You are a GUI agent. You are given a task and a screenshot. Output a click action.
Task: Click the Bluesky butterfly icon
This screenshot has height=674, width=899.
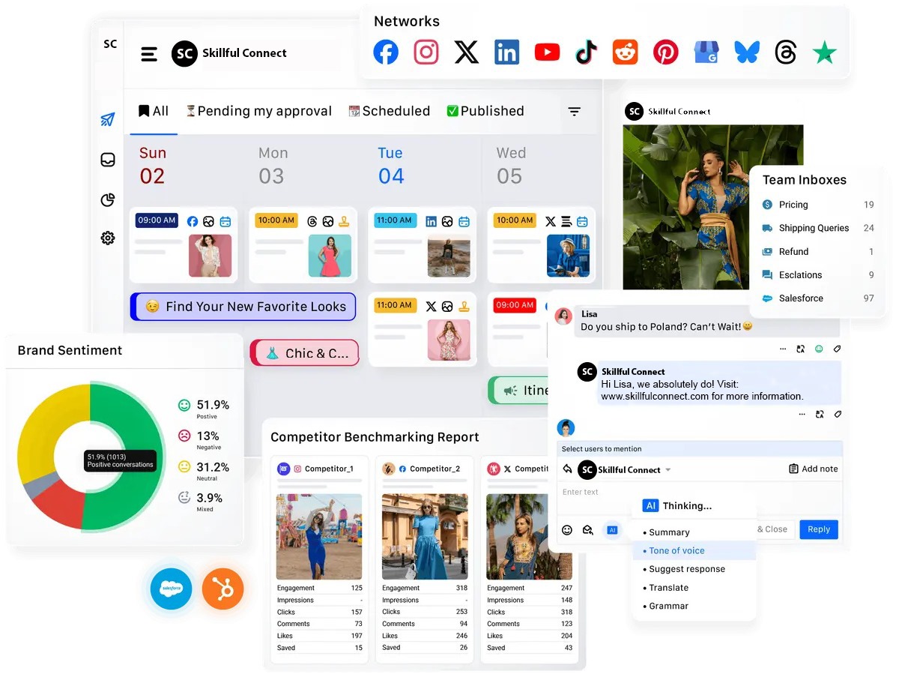tap(746, 52)
